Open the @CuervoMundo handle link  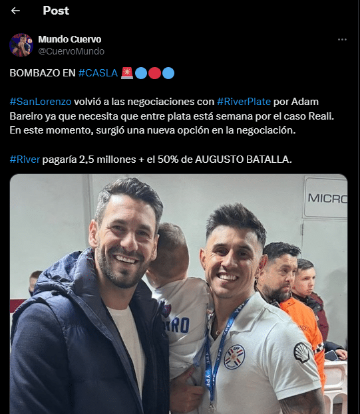[71, 51]
